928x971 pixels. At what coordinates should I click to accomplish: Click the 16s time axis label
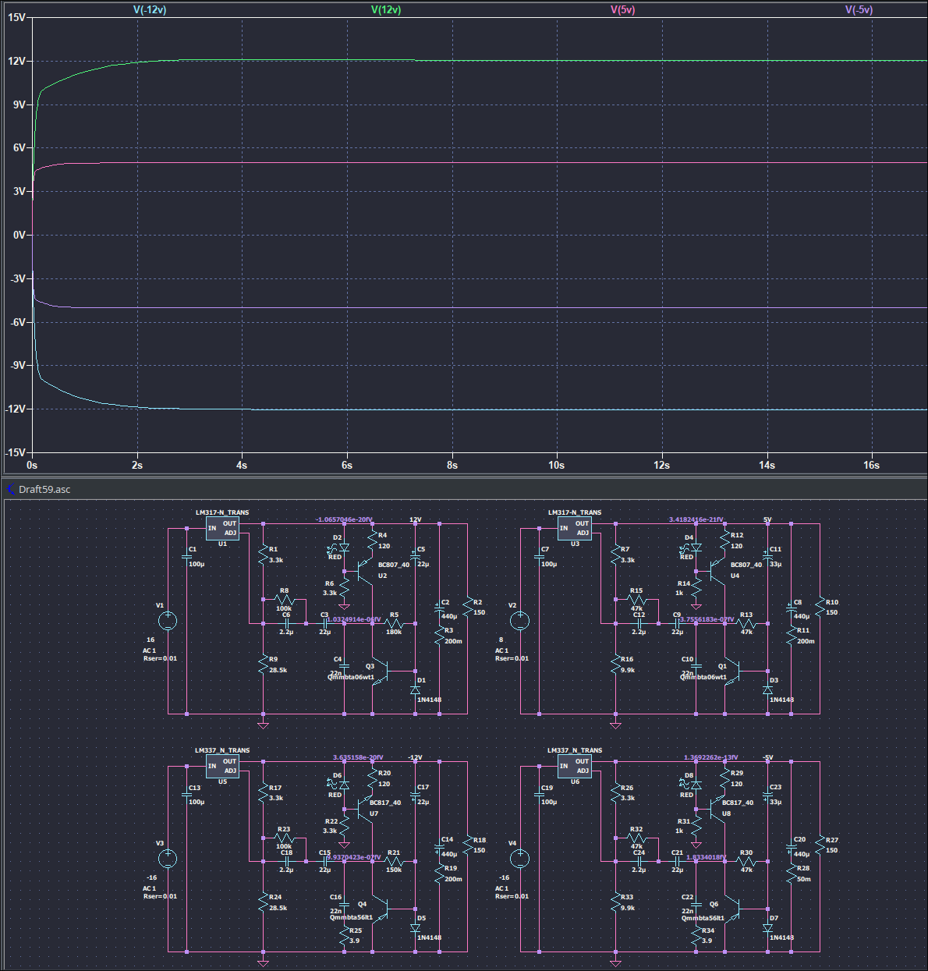coord(871,465)
